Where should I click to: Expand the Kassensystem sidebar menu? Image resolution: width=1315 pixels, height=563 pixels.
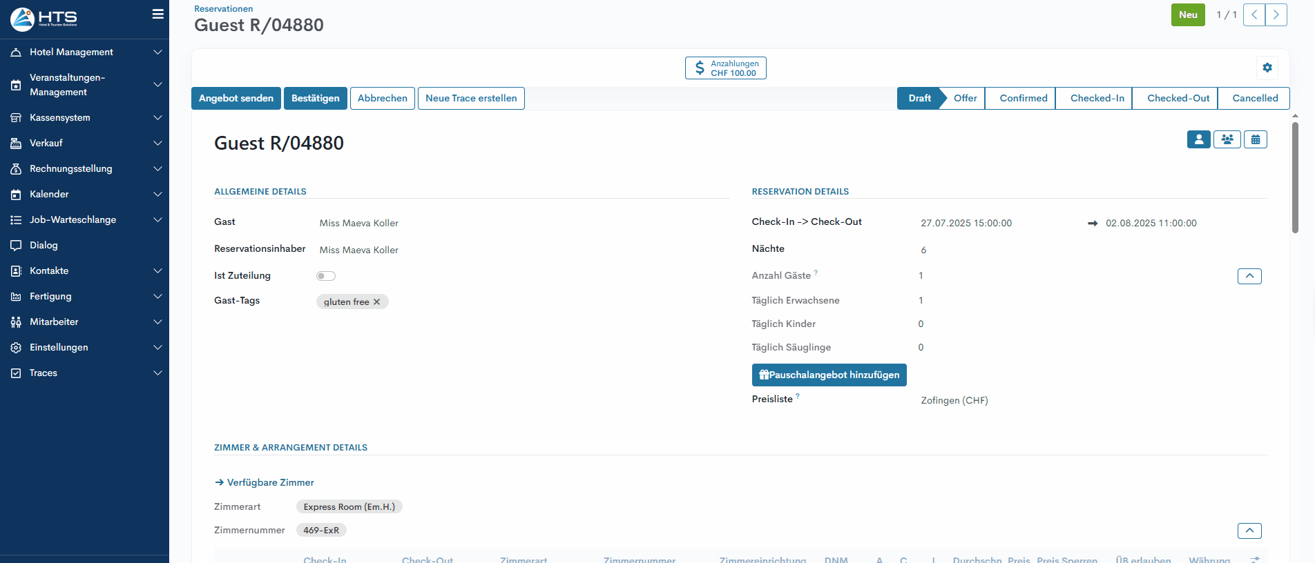click(84, 118)
